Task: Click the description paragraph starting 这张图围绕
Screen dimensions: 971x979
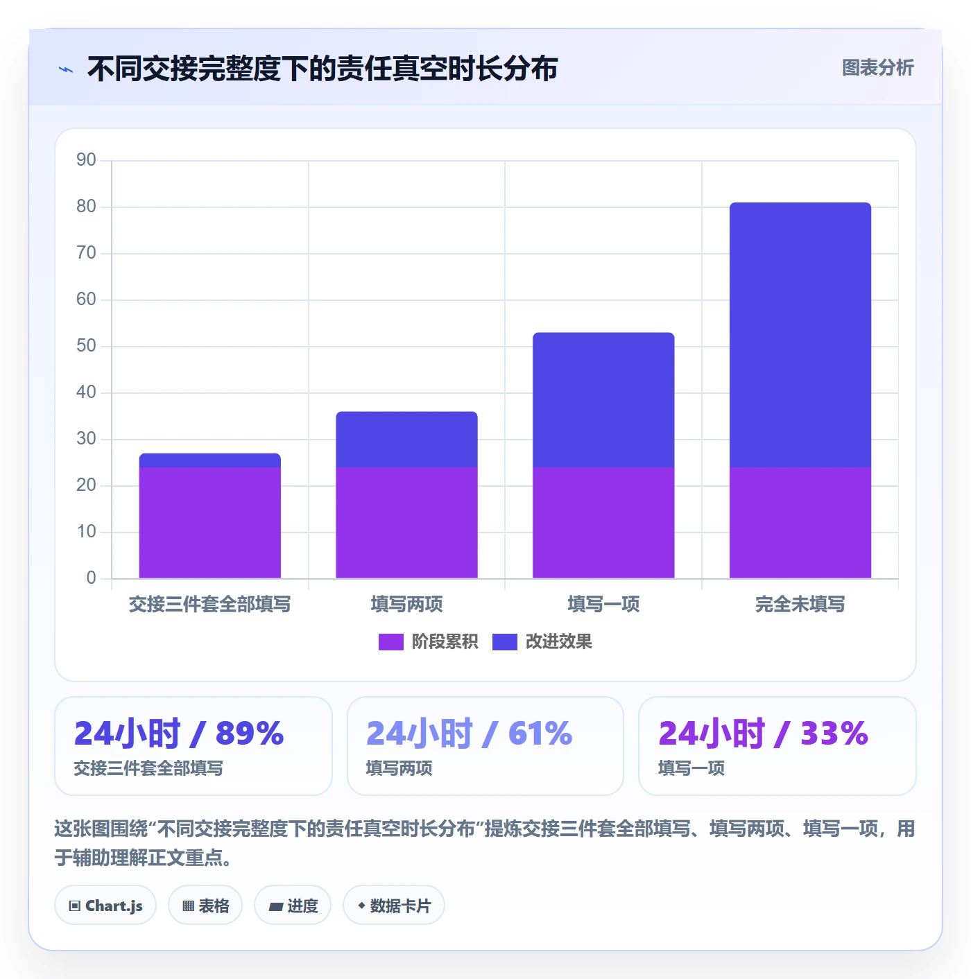Action: pyautogui.click(x=485, y=843)
